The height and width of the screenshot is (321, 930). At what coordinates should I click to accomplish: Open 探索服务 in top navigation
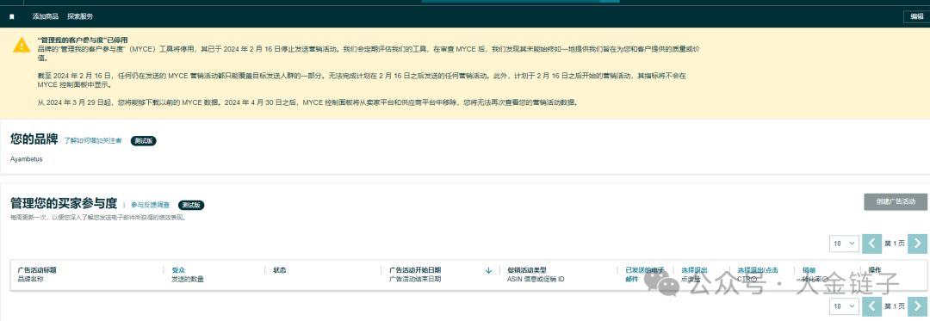(79, 16)
